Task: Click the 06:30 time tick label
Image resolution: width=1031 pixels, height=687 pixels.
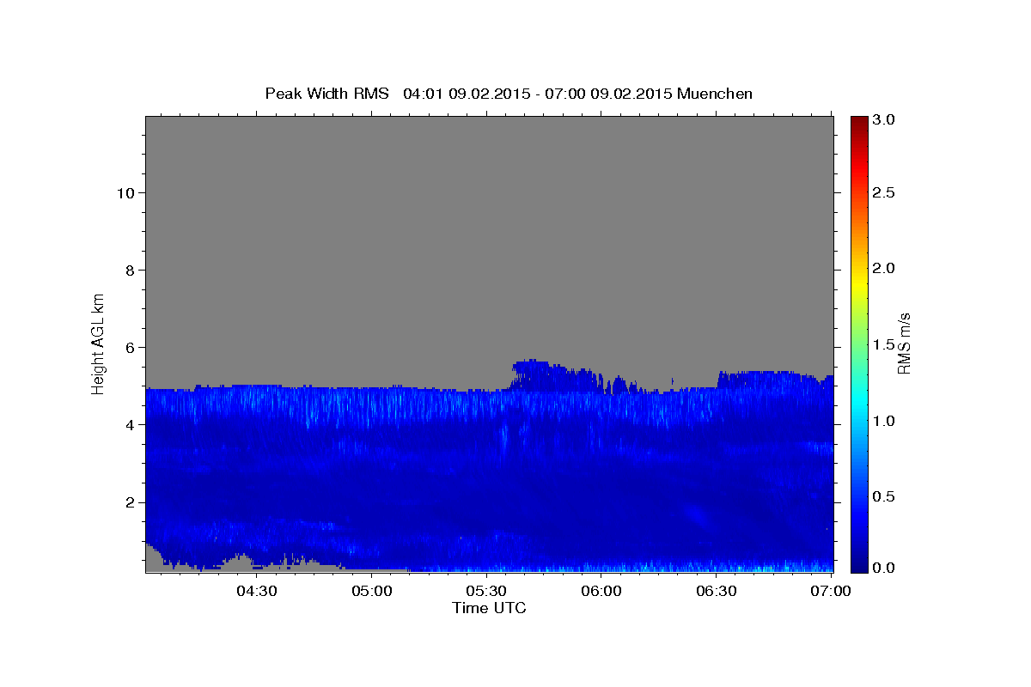Action: [x=717, y=591]
